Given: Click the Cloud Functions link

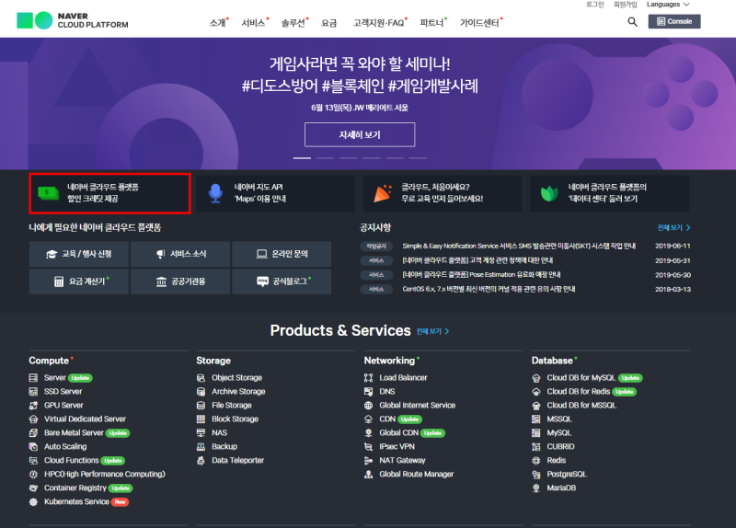Looking at the screenshot, I should [72, 461].
